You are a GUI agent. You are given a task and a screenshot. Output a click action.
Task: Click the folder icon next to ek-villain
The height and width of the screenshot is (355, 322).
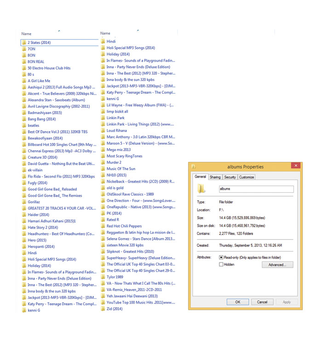tap(24, 170)
